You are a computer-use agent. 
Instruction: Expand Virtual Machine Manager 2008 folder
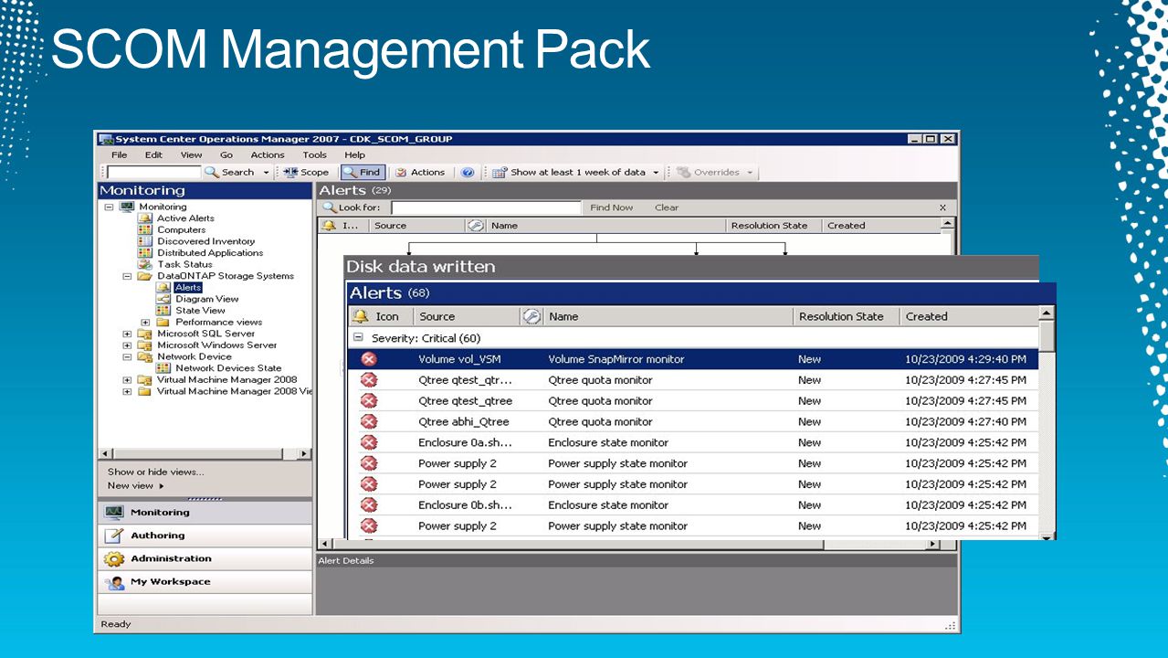tap(127, 380)
